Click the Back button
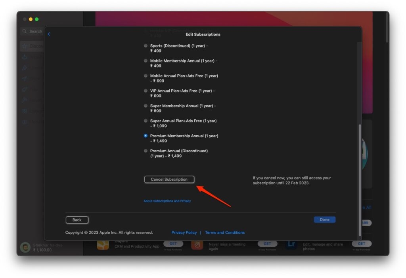The height and width of the screenshot is (278, 406). tap(77, 220)
